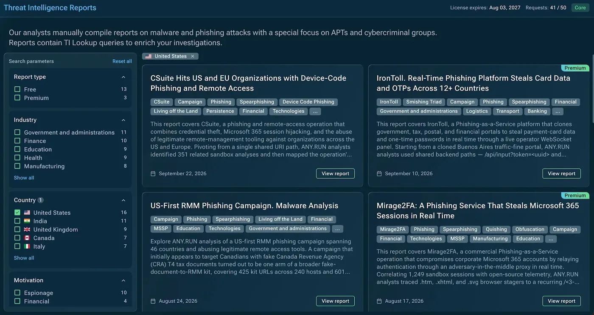This screenshot has height=315, width=594.
Task: Click the United Kingdom flag icon
Action: click(27, 229)
